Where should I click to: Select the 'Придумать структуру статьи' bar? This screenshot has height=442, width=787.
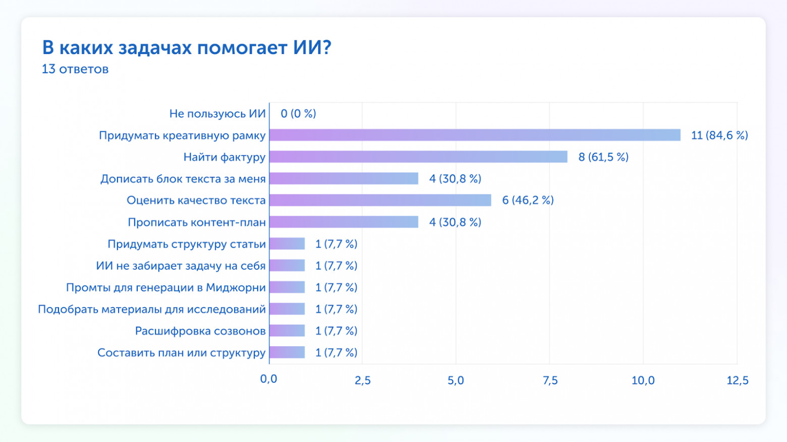286,243
